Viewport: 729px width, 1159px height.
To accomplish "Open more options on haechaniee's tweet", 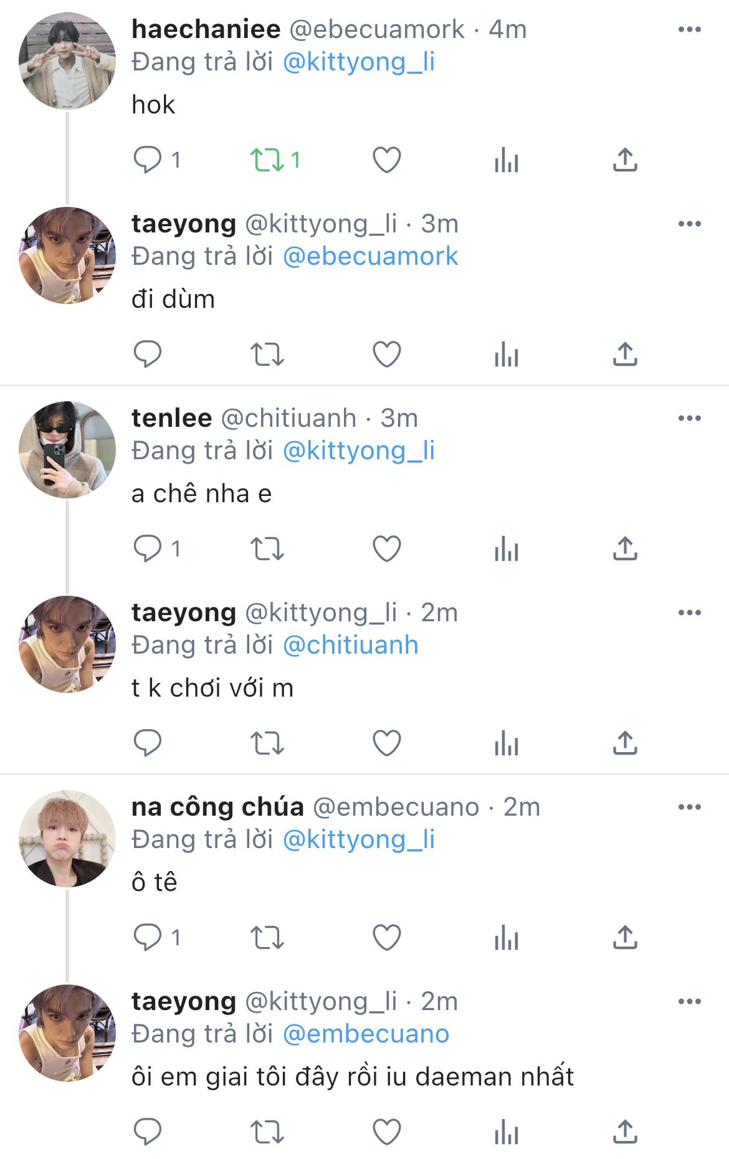I will click(x=690, y=29).
